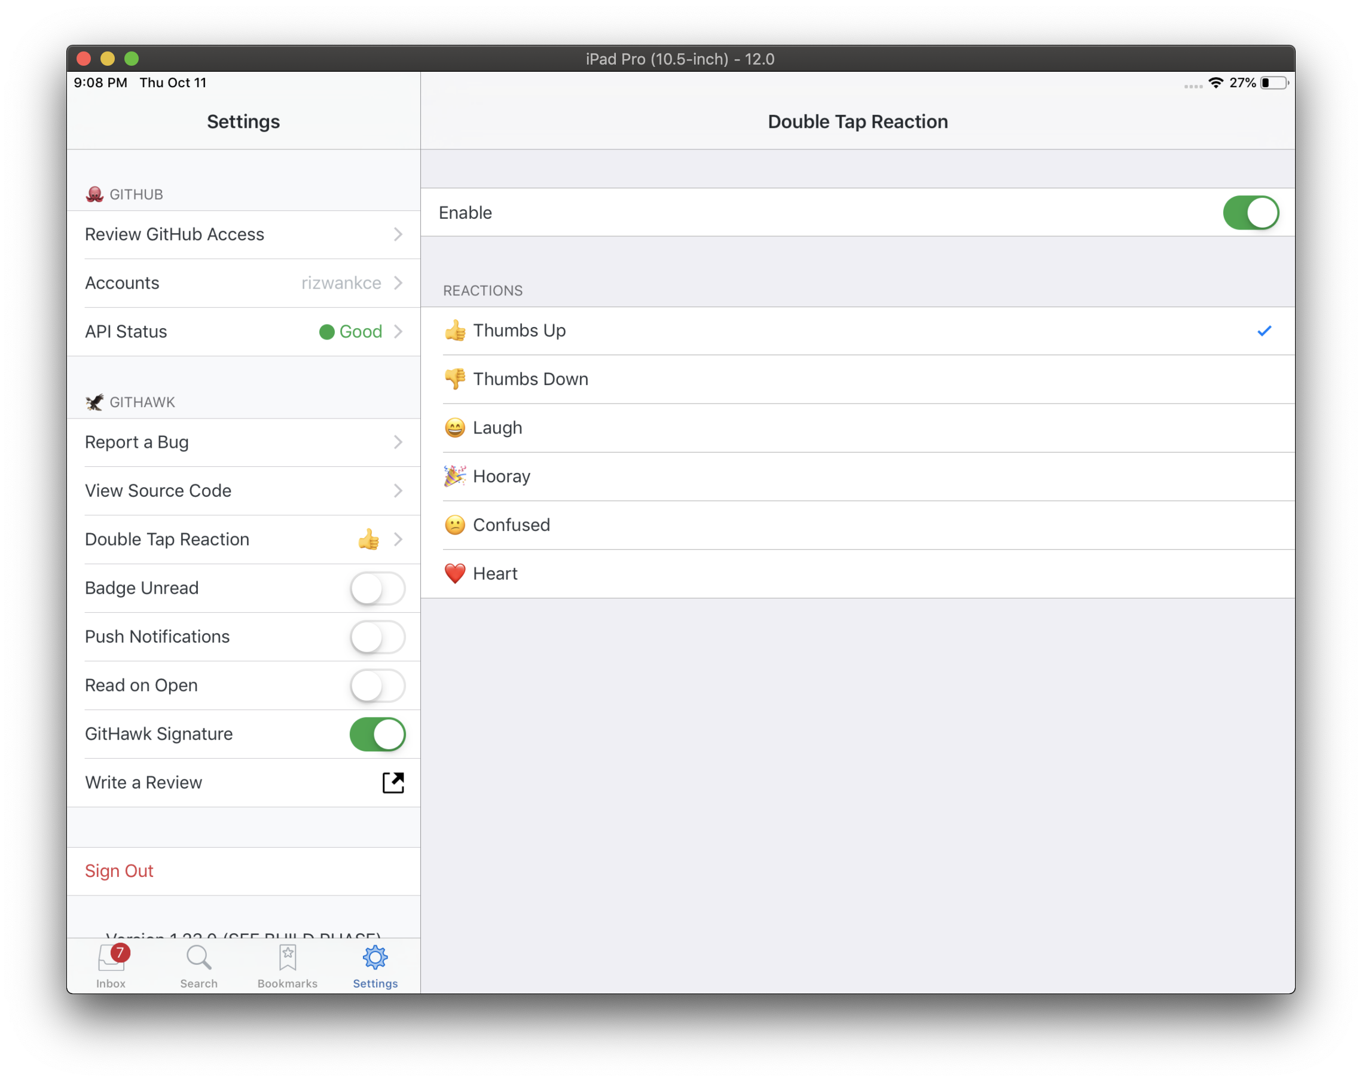Viewport: 1362px width, 1082px height.
Task: Click the Review GitHub Access label
Action: coord(175,234)
